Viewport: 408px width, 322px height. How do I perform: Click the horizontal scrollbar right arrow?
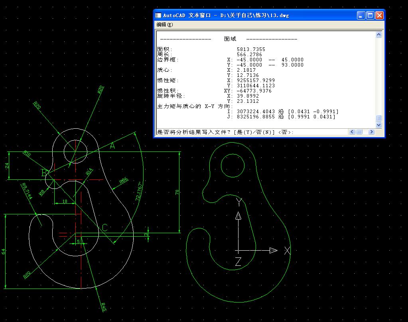[371, 132]
